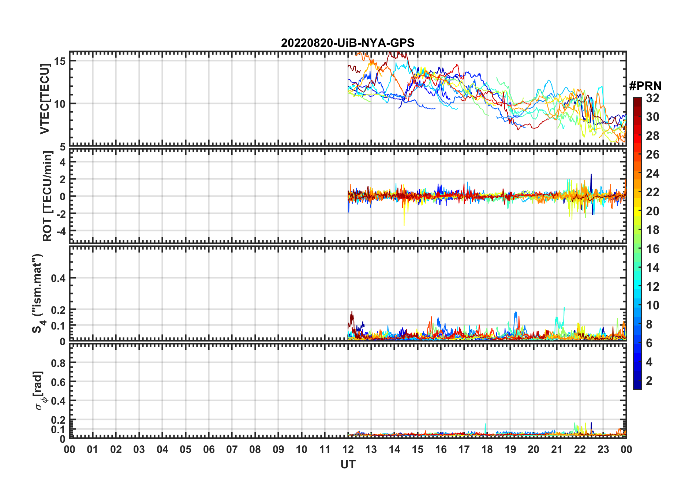The height and width of the screenshot is (487, 696).
Task: Click the σφ[rad] y-axis label
Action: [x=40, y=391]
